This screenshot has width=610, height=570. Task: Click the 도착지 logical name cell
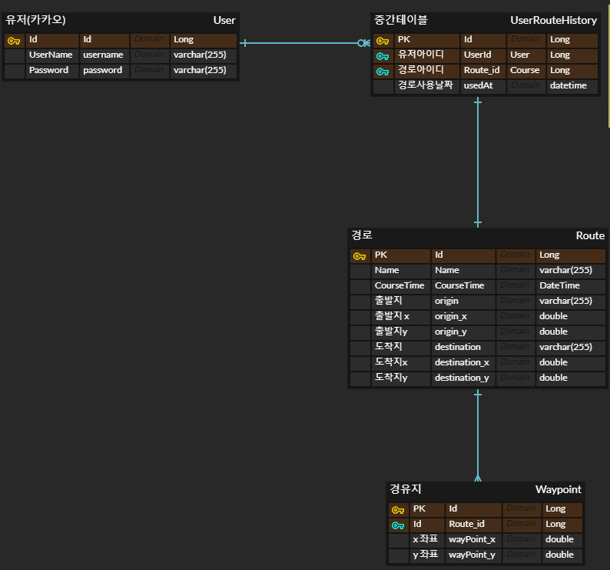401,348
